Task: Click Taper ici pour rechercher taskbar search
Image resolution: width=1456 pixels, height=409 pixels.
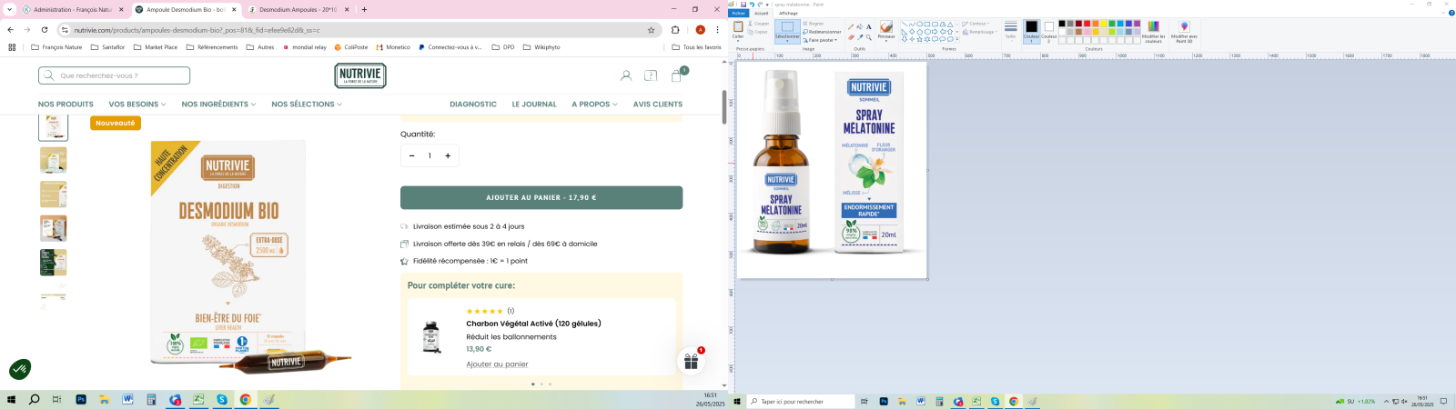Action: click(x=801, y=401)
